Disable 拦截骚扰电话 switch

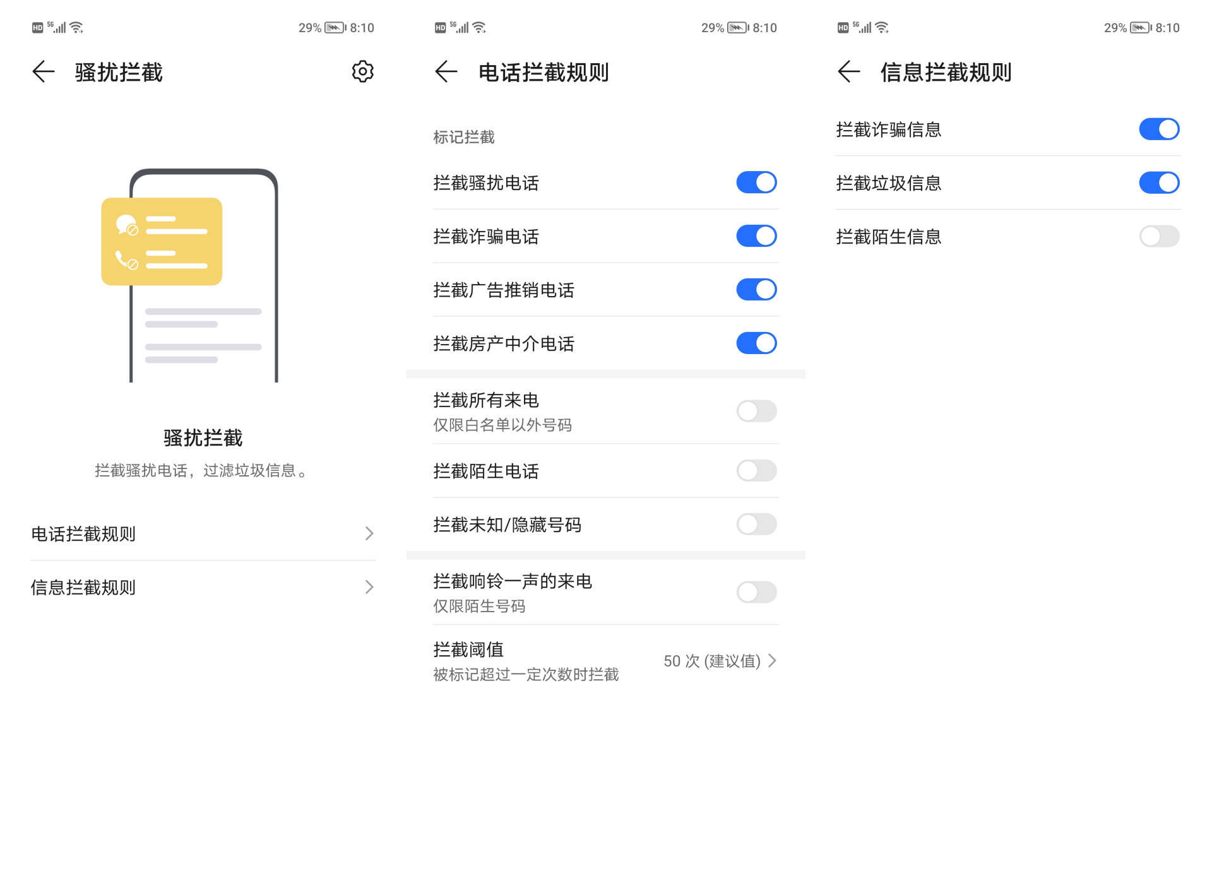(756, 182)
